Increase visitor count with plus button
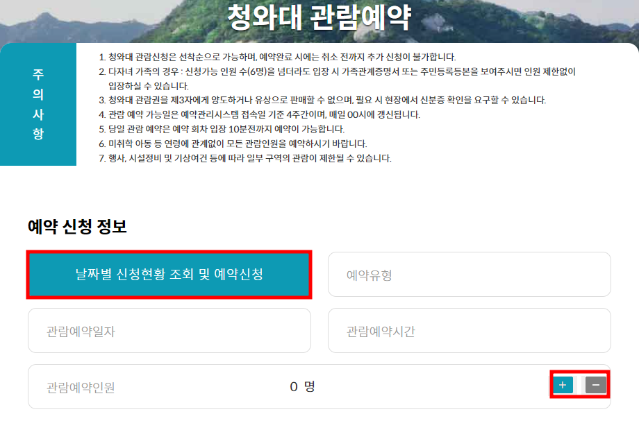The height and width of the screenshot is (439, 639). (x=563, y=385)
